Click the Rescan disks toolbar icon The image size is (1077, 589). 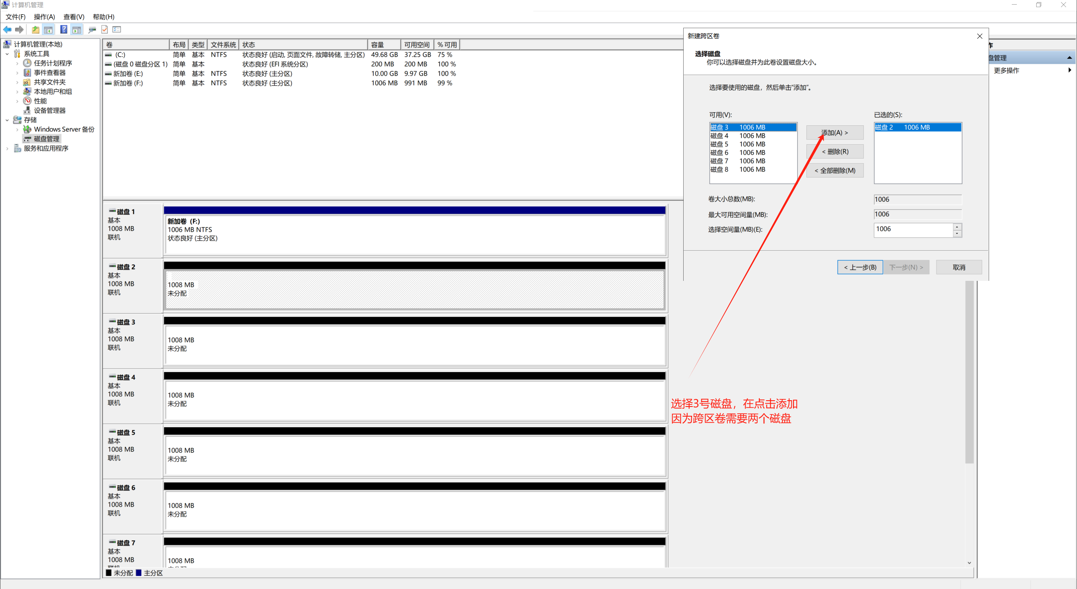coord(92,29)
